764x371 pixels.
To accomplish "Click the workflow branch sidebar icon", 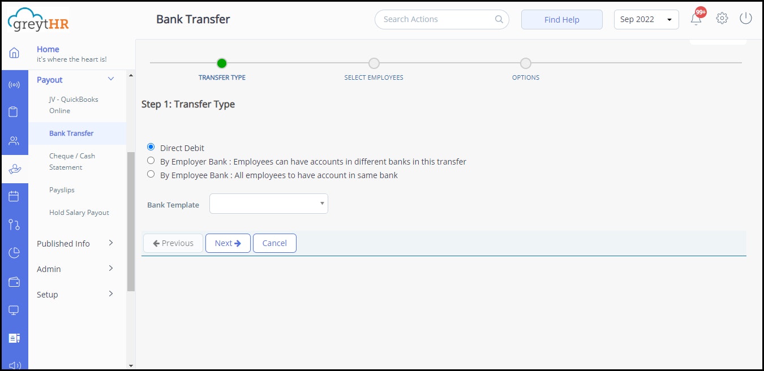I will 14,225.
